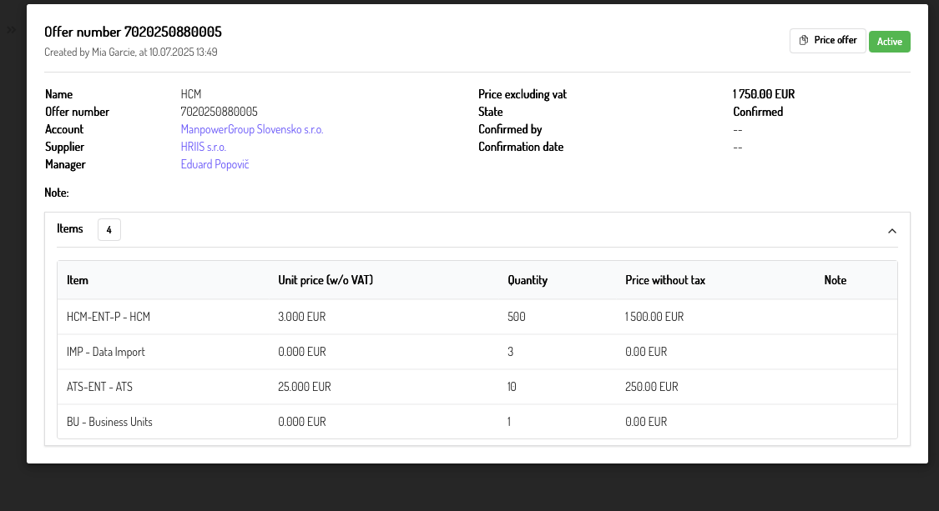Viewport: 939px width, 511px height.
Task: Select the ATS-ENT - ATS item
Action: (x=99, y=387)
